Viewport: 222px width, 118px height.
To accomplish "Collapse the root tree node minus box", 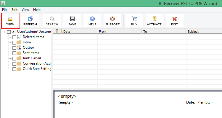I will click(x=3, y=32).
